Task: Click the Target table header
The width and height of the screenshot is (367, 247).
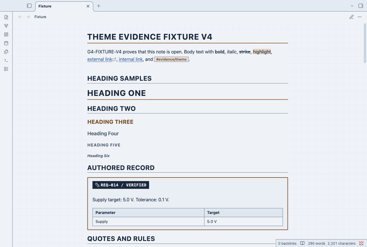Action: pyautogui.click(x=243, y=213)
